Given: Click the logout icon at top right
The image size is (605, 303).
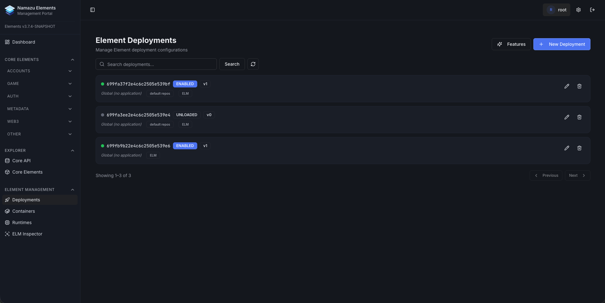Looking at the screenshot, I should pos(592,10).
